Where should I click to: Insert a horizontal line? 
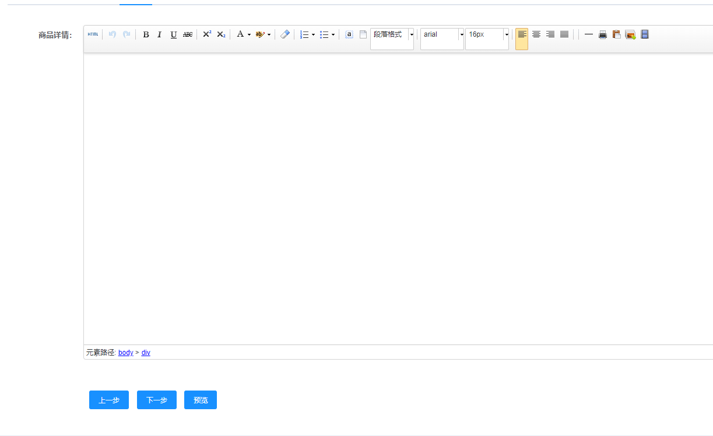pos(589,34)
